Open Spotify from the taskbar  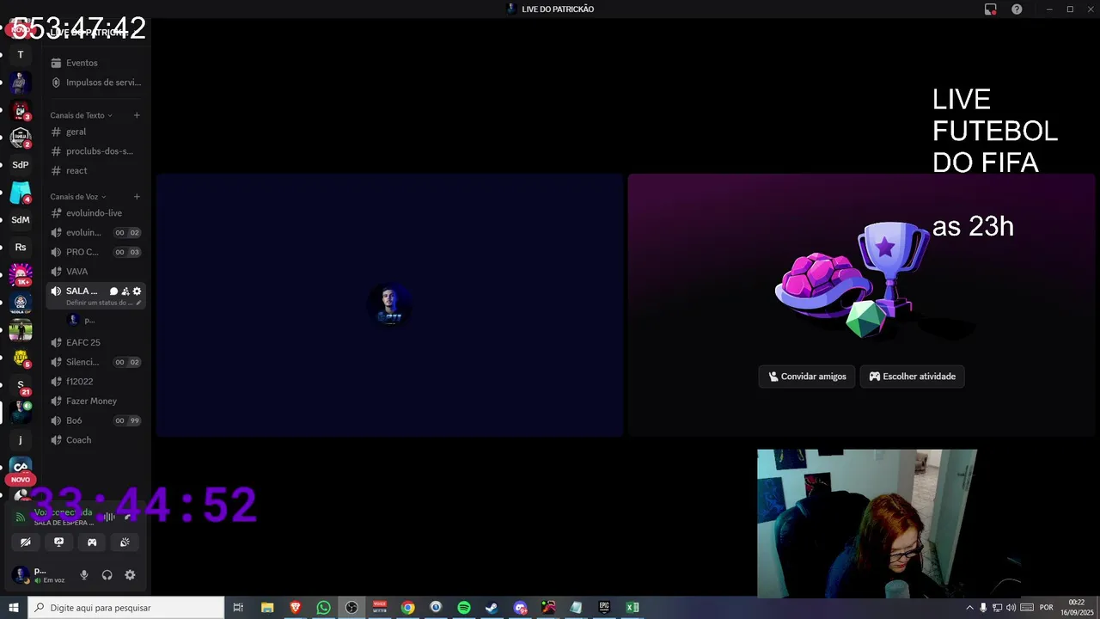(x=464, y=608)
